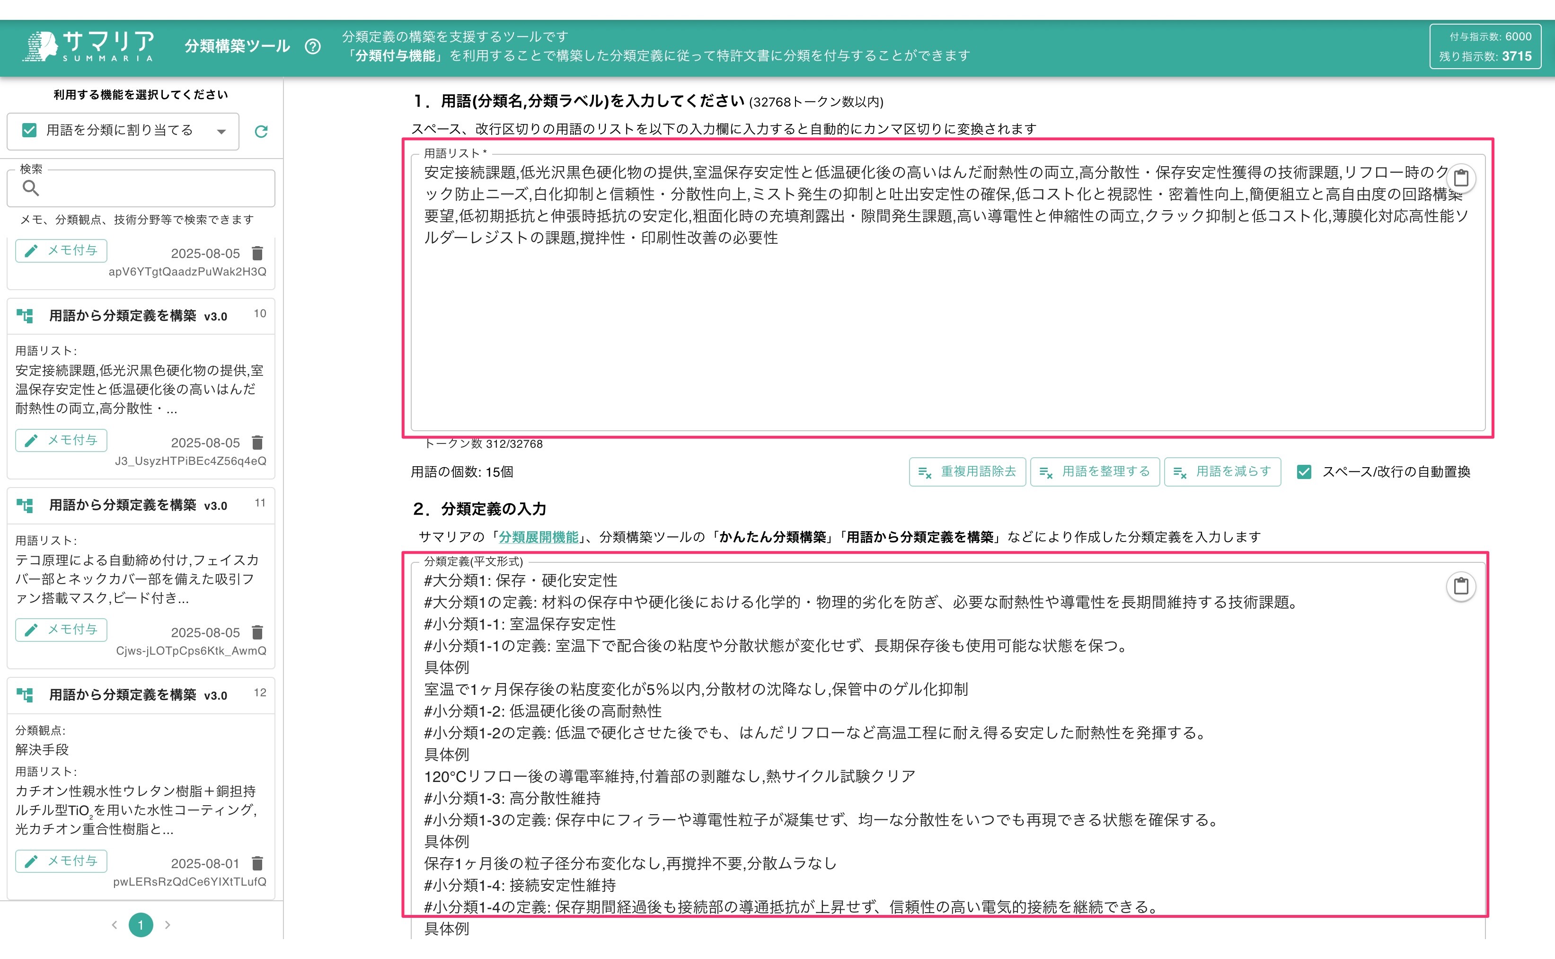Click the 用語を整理する button
This screenshot has height=959, width=1555.
click(x=1095, y=472)
